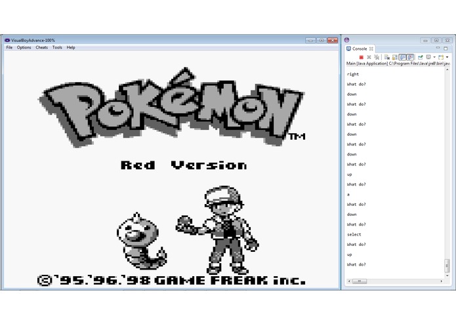Close the Console tab with its X

click(371, 49)
